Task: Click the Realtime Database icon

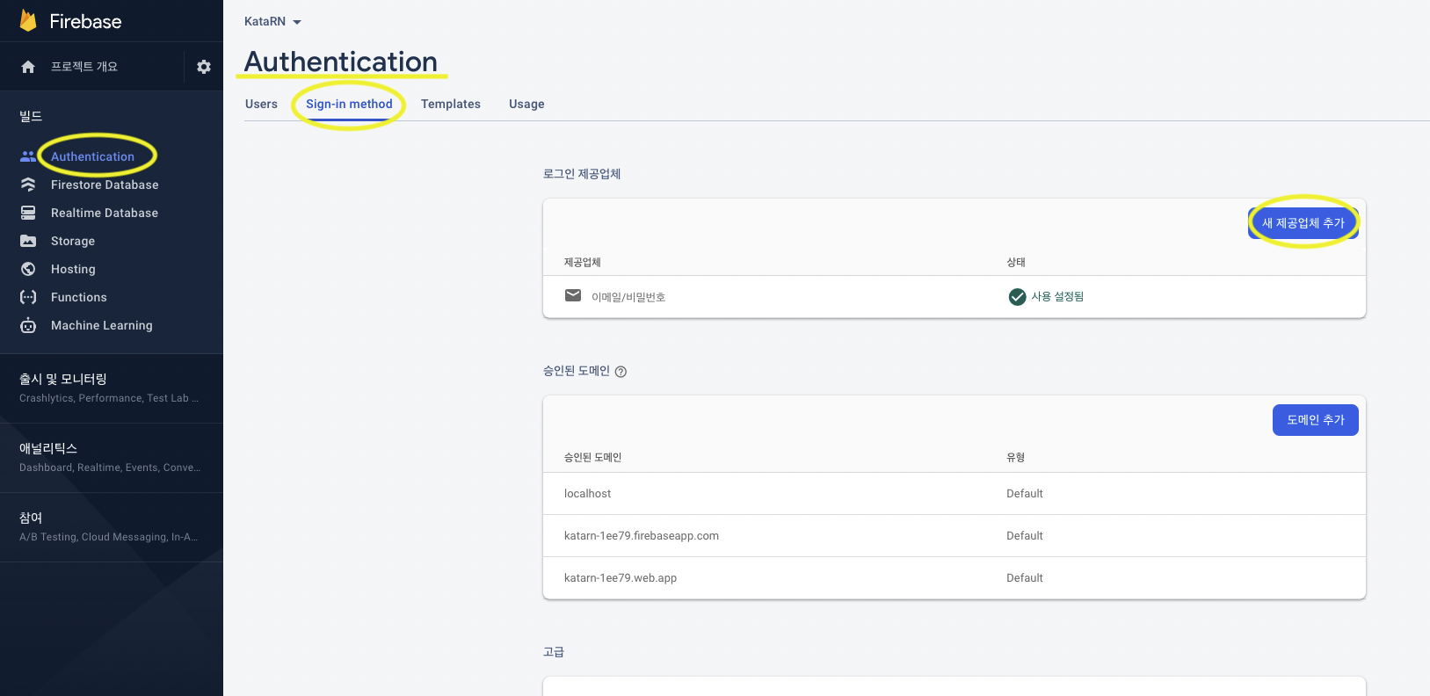Action: click(x=28, y=213)
